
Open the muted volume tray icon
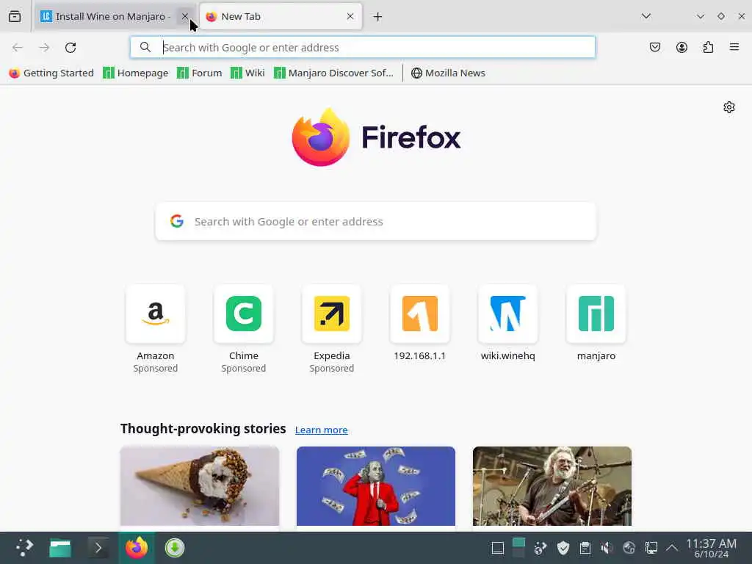coord(607,548)
